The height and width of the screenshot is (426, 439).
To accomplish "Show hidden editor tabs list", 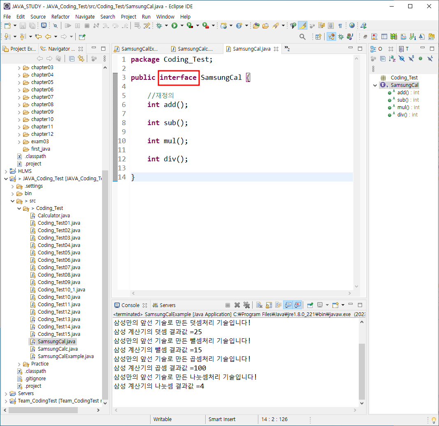I will pyautogui.click(x=287, y=49).
